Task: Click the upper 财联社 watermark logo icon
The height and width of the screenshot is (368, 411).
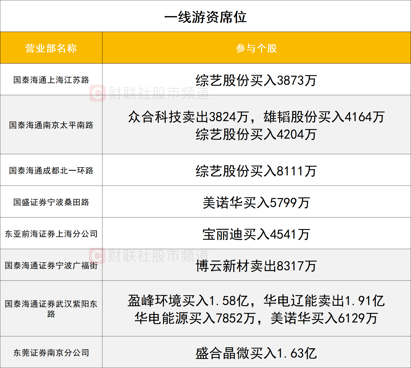Action: tap(97, 93)
